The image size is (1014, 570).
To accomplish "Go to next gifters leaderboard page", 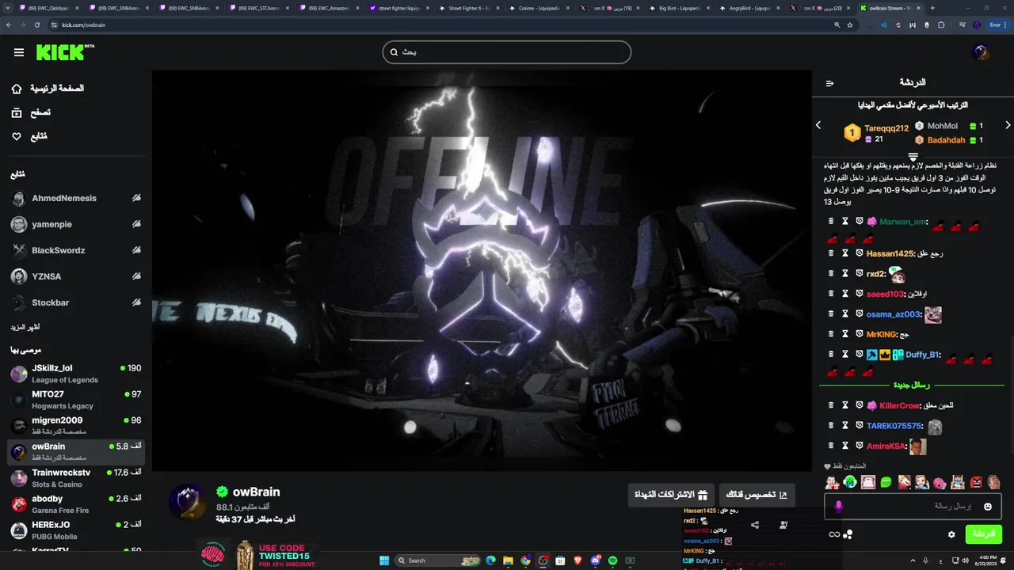I will (1008, 125).
